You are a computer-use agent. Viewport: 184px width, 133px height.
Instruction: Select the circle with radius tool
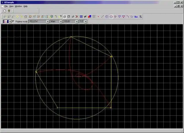[107, 17]
